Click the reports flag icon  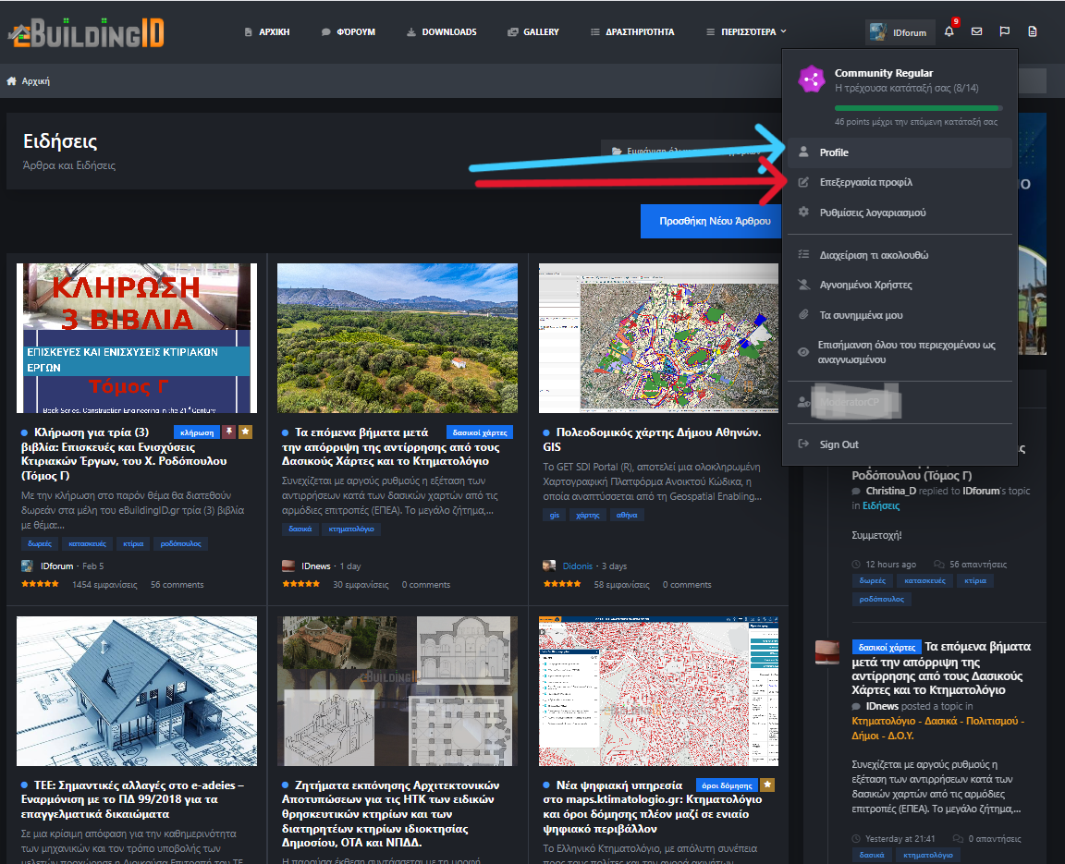tap(1005, 32)
